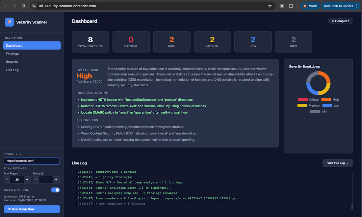Click the Info gray legend swatch
The height and width of the screenshot is (217, 362).
[x=315, y=111]
